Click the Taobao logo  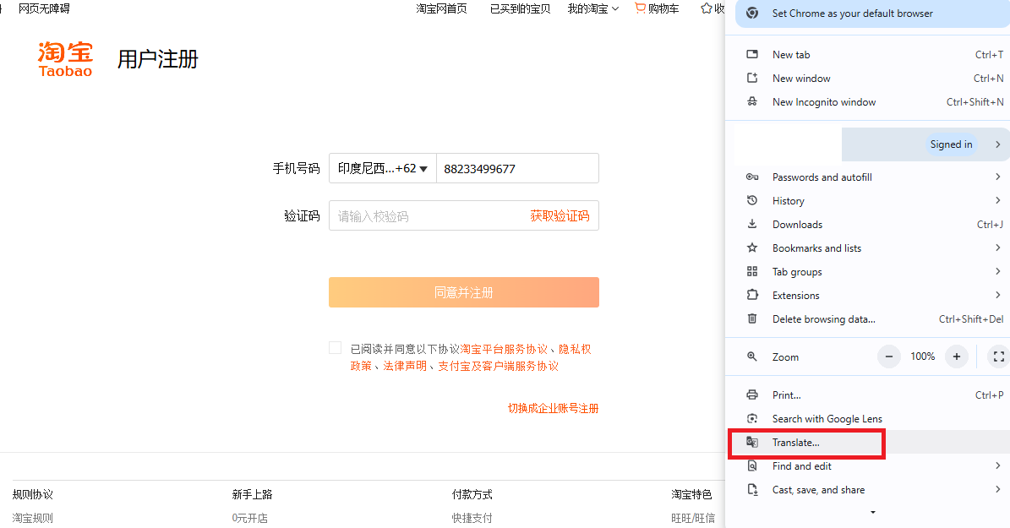[x=65, y=58]
